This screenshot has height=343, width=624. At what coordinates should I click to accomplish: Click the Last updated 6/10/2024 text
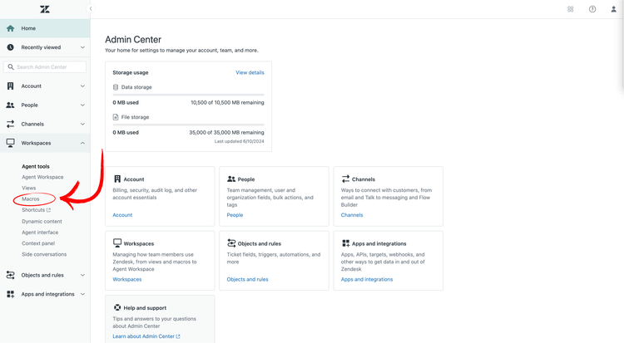239,141
